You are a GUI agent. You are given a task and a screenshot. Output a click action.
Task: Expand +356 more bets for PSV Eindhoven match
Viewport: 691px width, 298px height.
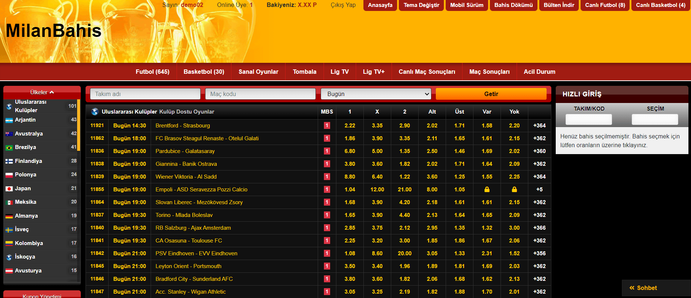click(x=539, y=253)
